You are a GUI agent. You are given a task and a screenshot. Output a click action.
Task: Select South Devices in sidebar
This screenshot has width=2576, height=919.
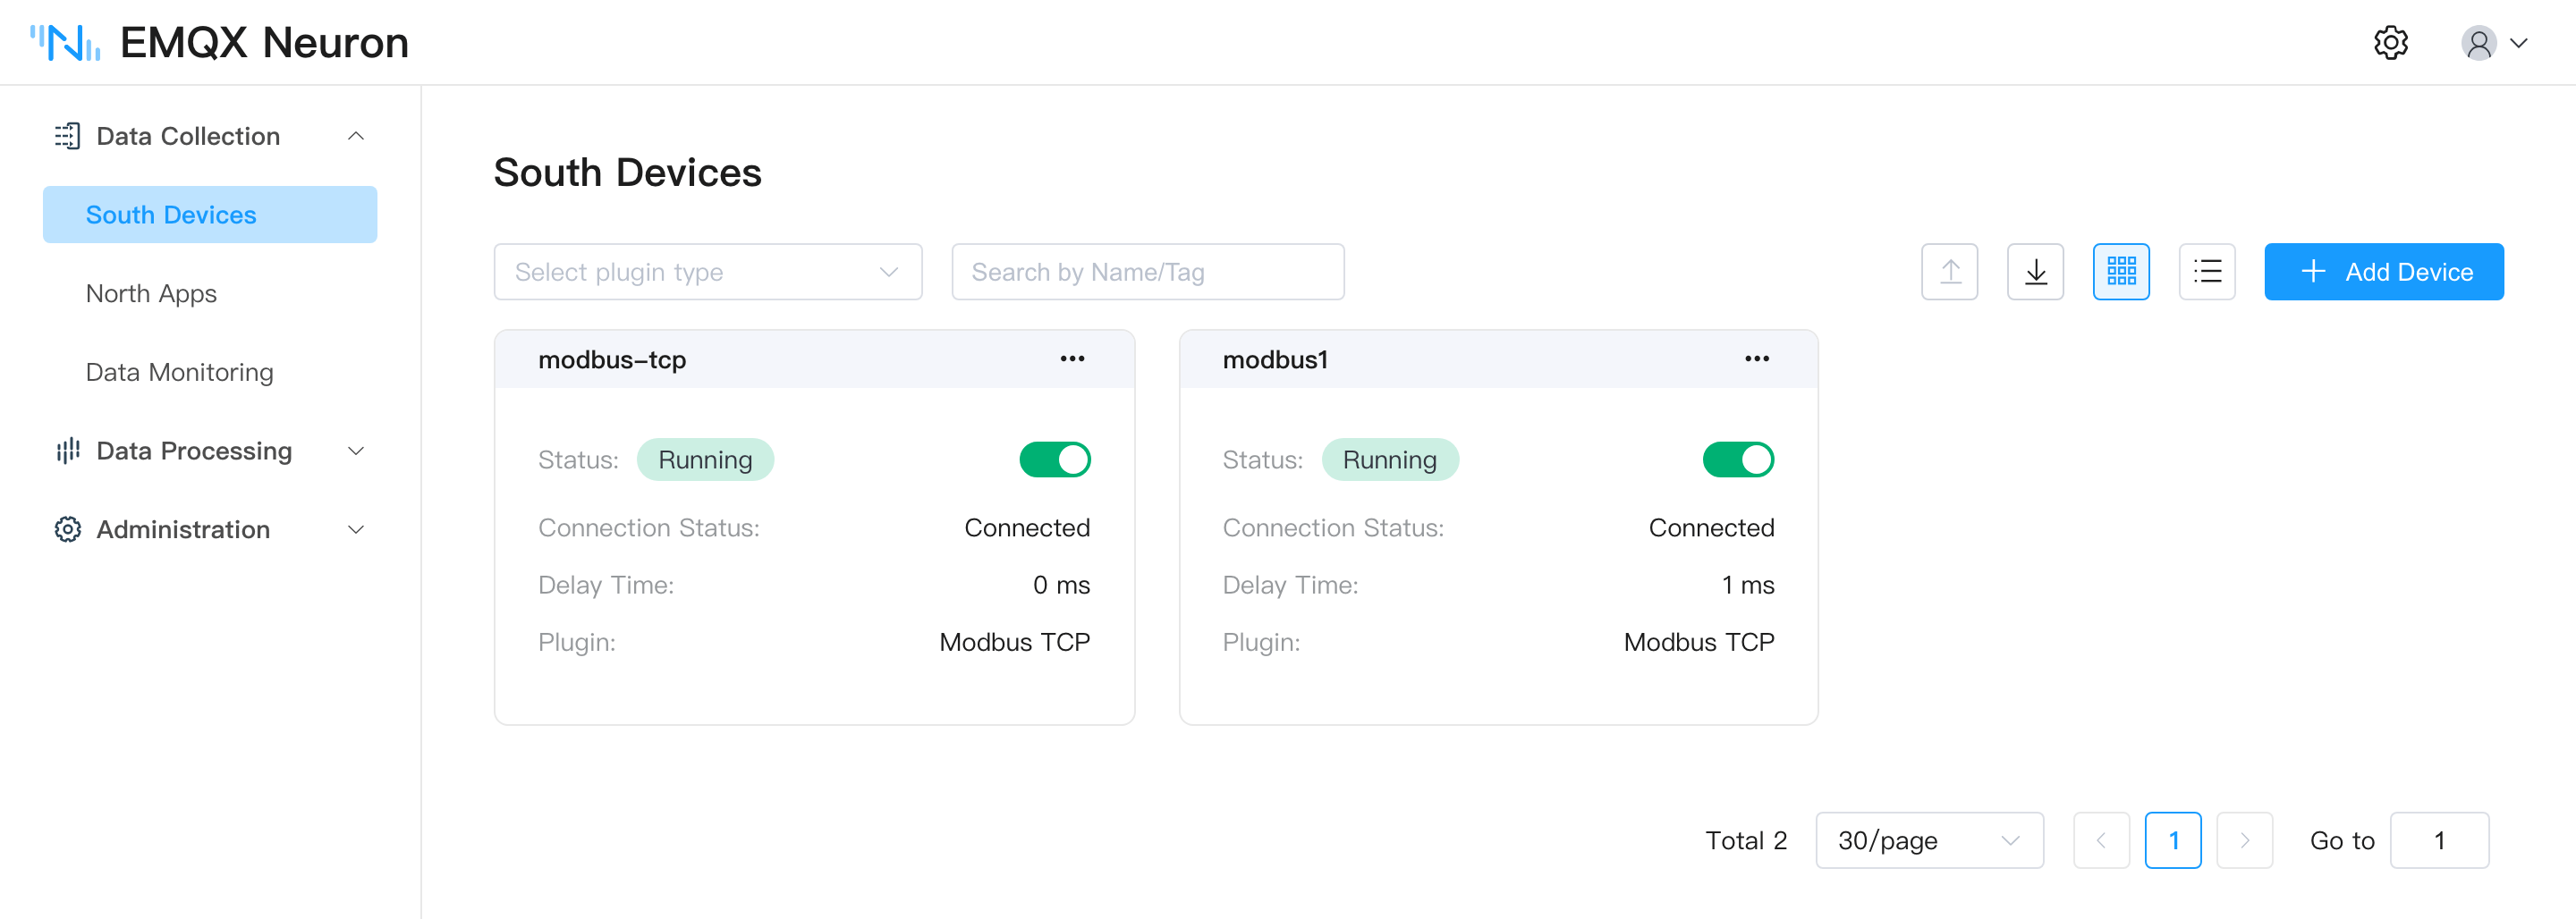point(210,215)
